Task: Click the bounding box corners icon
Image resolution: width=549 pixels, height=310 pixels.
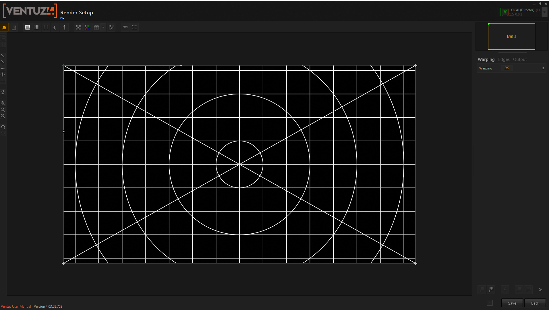Action: [x=134, y=27]
